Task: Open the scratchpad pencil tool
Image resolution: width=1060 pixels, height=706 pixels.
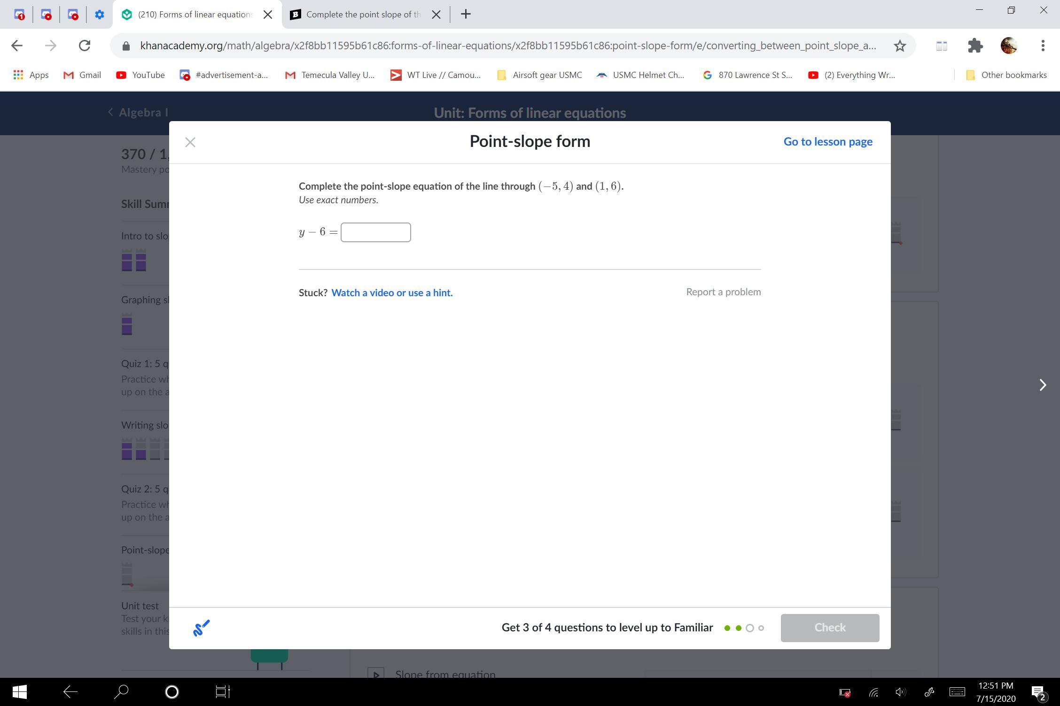Action: pos(201,628)
